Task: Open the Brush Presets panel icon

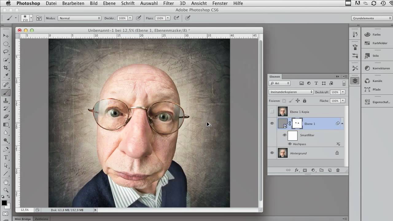Action: [355, 56]
